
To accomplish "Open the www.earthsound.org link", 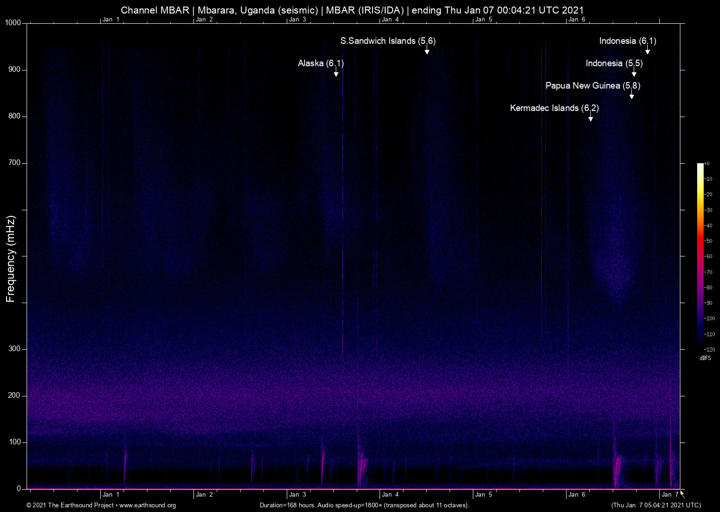I will [x=147, y=505].
